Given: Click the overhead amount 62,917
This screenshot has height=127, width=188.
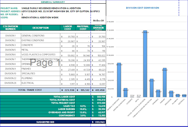Looking at the screenshot, I should pyautogui.click(x=98, y=112).
